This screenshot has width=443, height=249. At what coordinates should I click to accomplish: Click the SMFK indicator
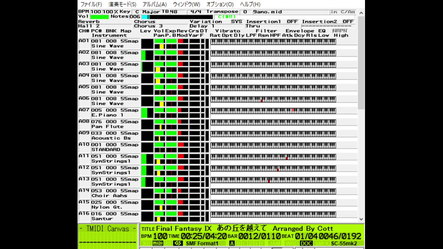coord(322,243)
